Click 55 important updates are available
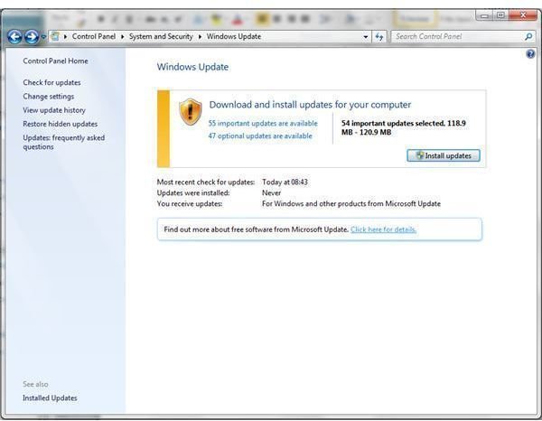542x421 pixels. coord(263,124)
